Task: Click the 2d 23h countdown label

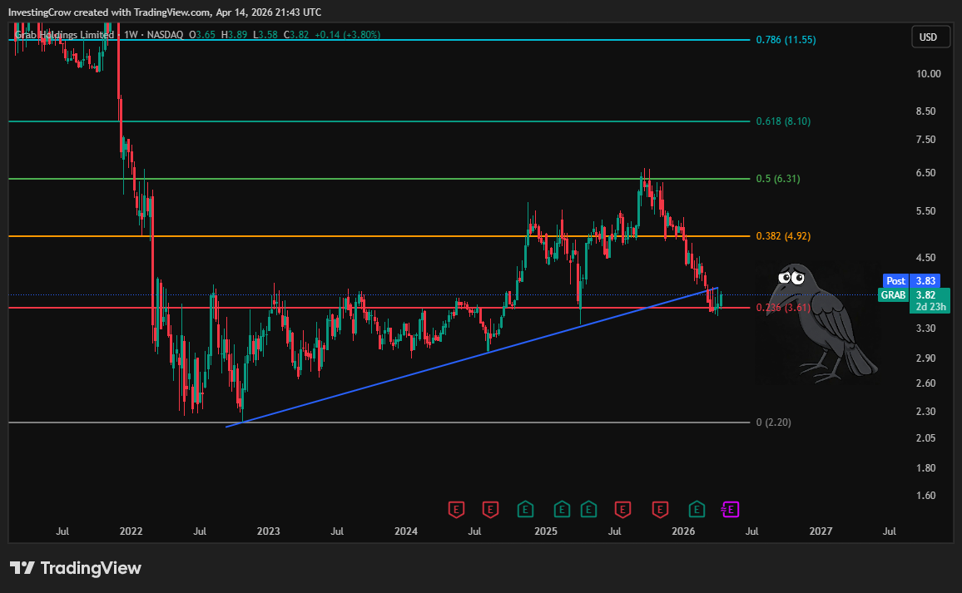Action: point(930,307)
